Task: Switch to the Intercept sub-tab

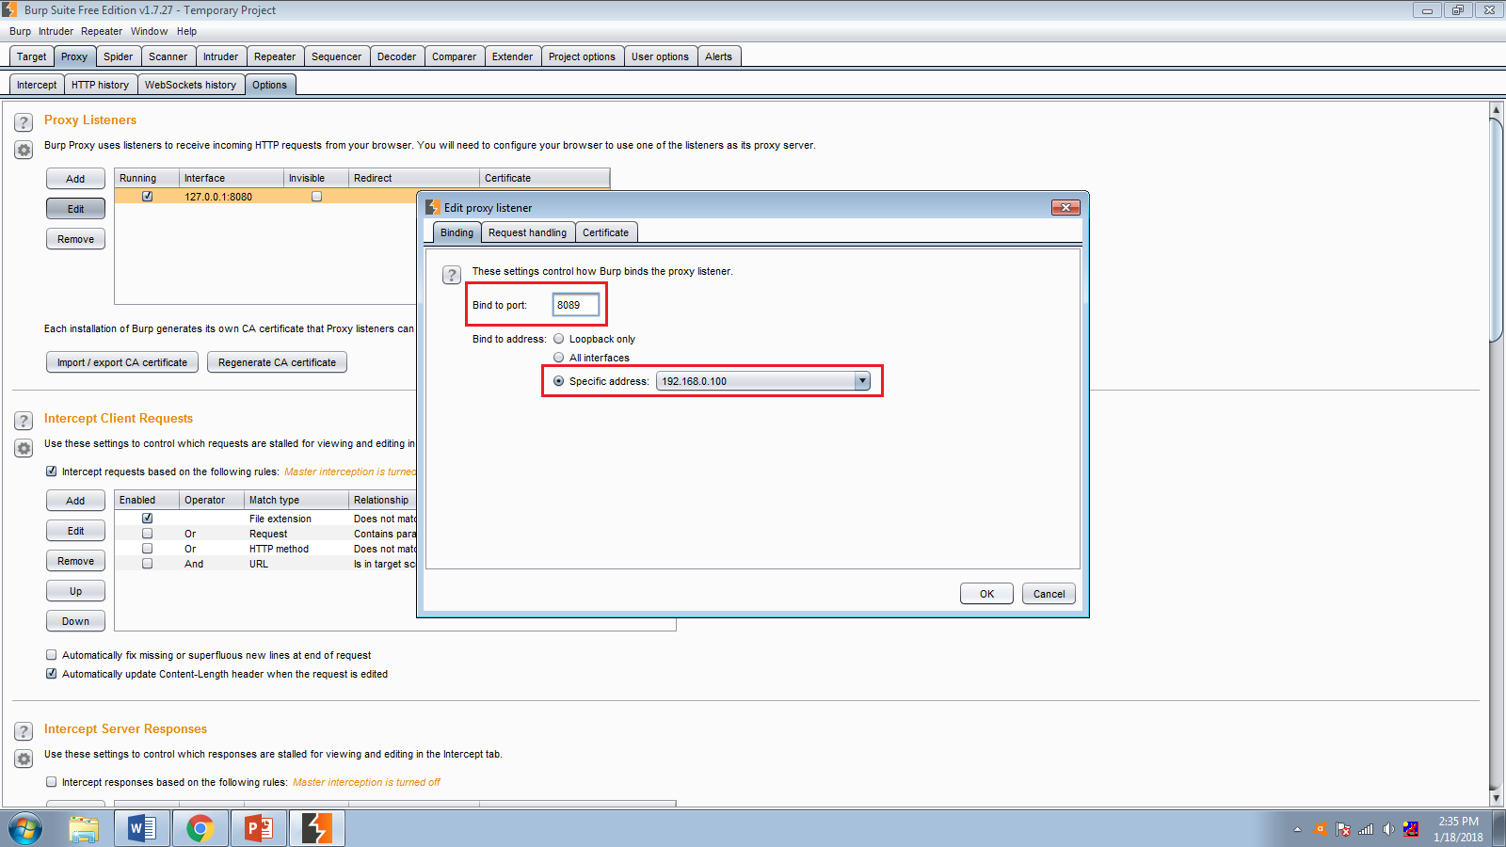Action: coord(37,85)
